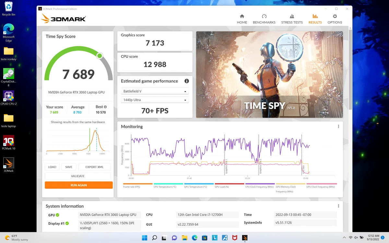This screenshot has height=243, width=389.
Task: Show hidden system tray icons
Action: tap(344, 237)
